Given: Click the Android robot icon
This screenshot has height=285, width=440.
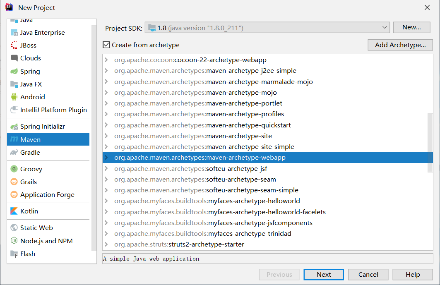Looking at the screenshot, I should (14, 97).
